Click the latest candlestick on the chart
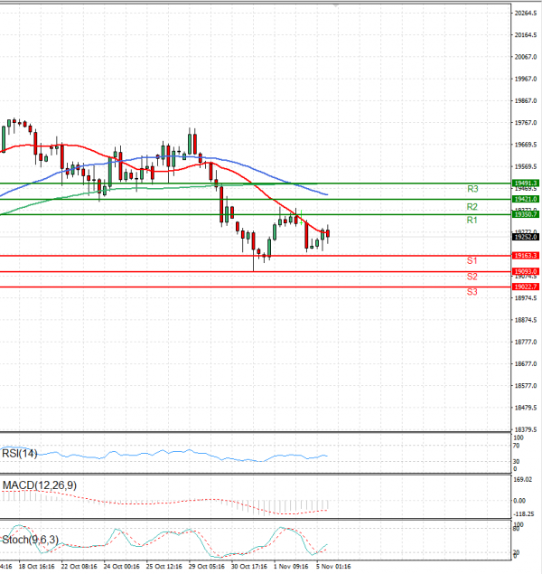The height and width of the screenshot is (574, 542). [x=328, y=233]
